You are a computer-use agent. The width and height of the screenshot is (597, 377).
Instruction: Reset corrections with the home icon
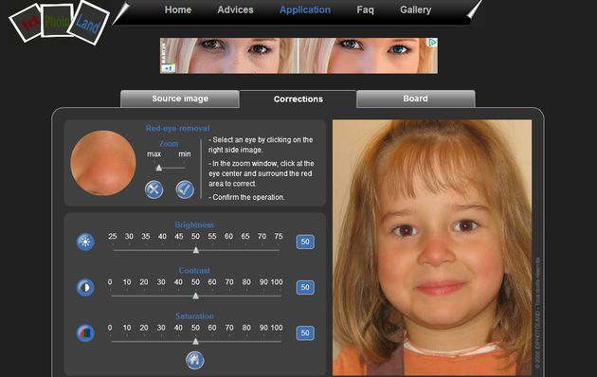pos(195,360)
